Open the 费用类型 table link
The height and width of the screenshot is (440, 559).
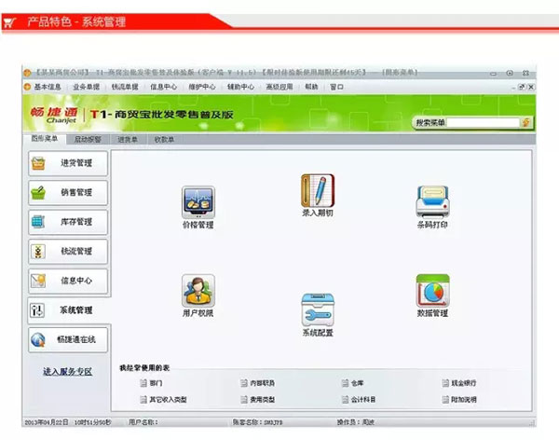tap(263, 399)
